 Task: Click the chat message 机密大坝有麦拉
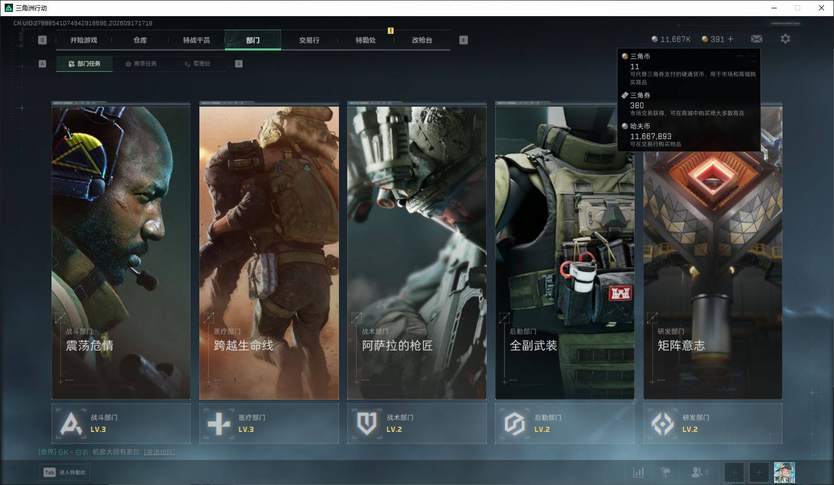tap(116, 452)
